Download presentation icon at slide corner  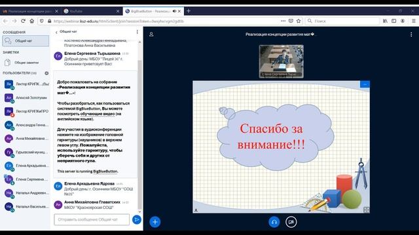pyautogui.click(x=196, y=210)
